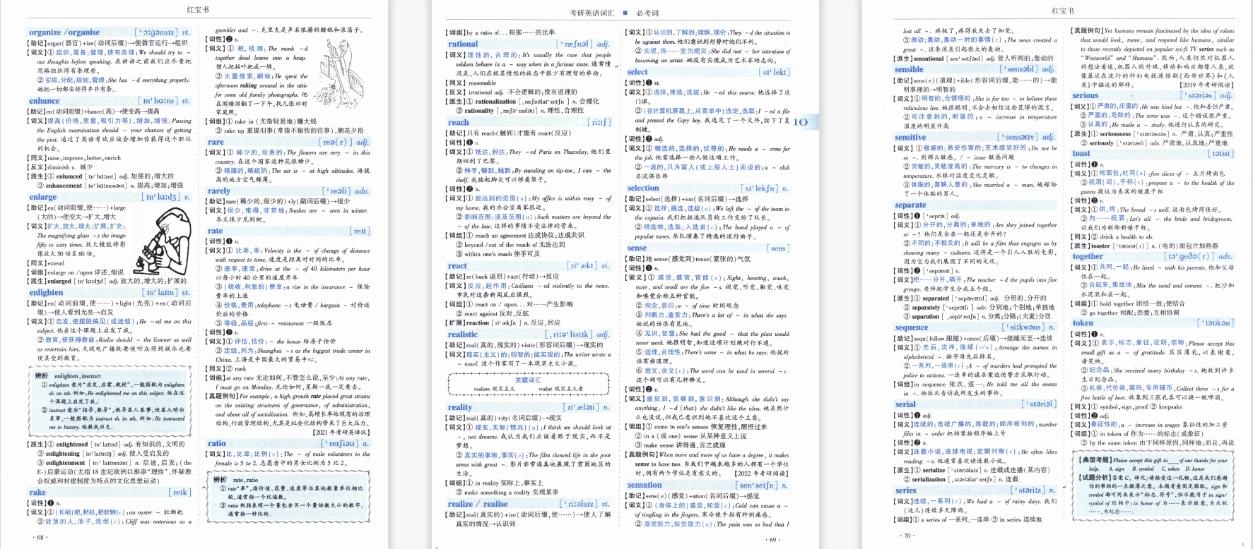Click the 'together' headword
This screenshot has width=1253, height=549.
tap(1088, 256)
